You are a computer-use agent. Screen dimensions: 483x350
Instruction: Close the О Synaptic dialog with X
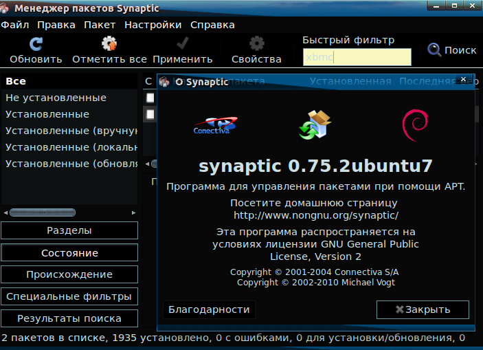463,79
